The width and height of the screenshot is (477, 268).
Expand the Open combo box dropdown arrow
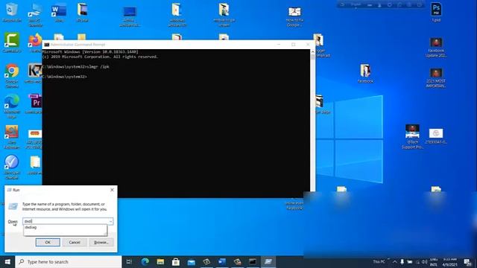point(111,221)
